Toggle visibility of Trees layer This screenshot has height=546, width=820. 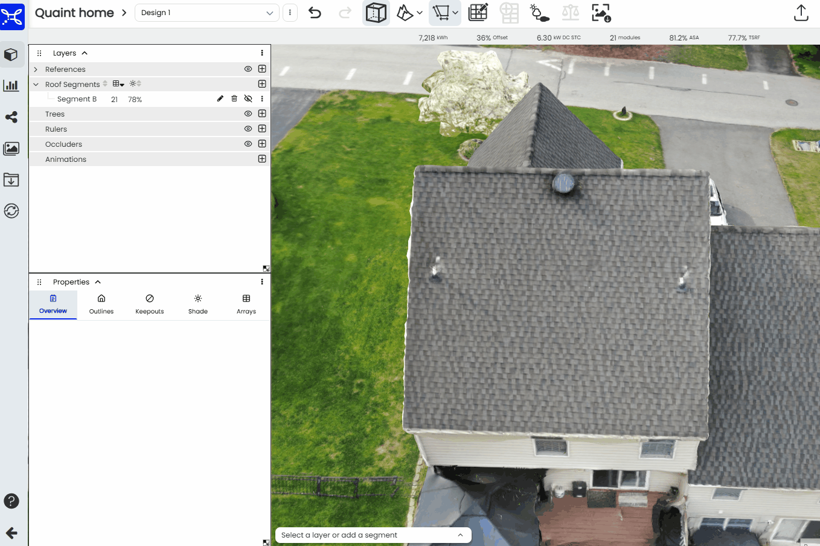248,114
